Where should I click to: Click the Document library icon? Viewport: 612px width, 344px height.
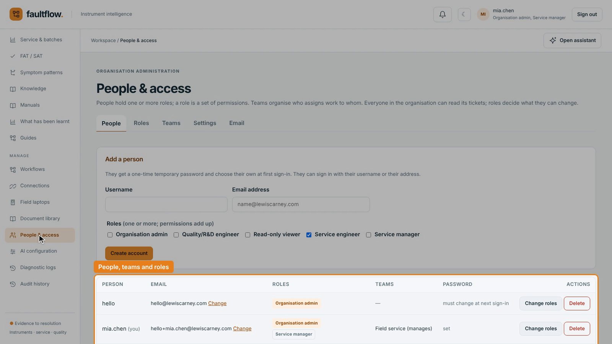[13, 219]
